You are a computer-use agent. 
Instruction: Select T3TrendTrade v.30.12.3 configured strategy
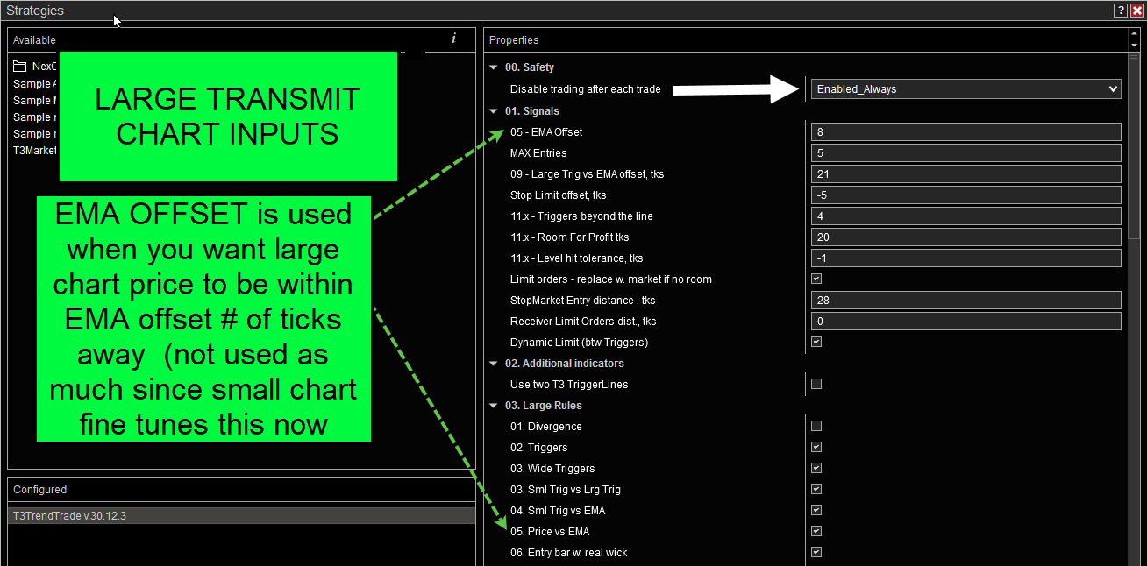click(70, 516)
